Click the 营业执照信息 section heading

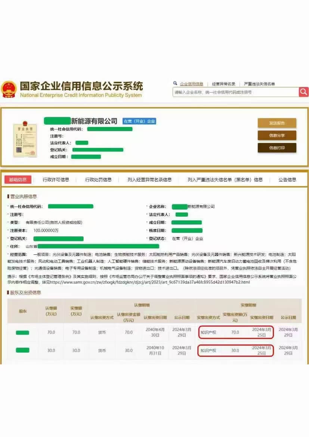pyautogui.click(x=24, y=196)
